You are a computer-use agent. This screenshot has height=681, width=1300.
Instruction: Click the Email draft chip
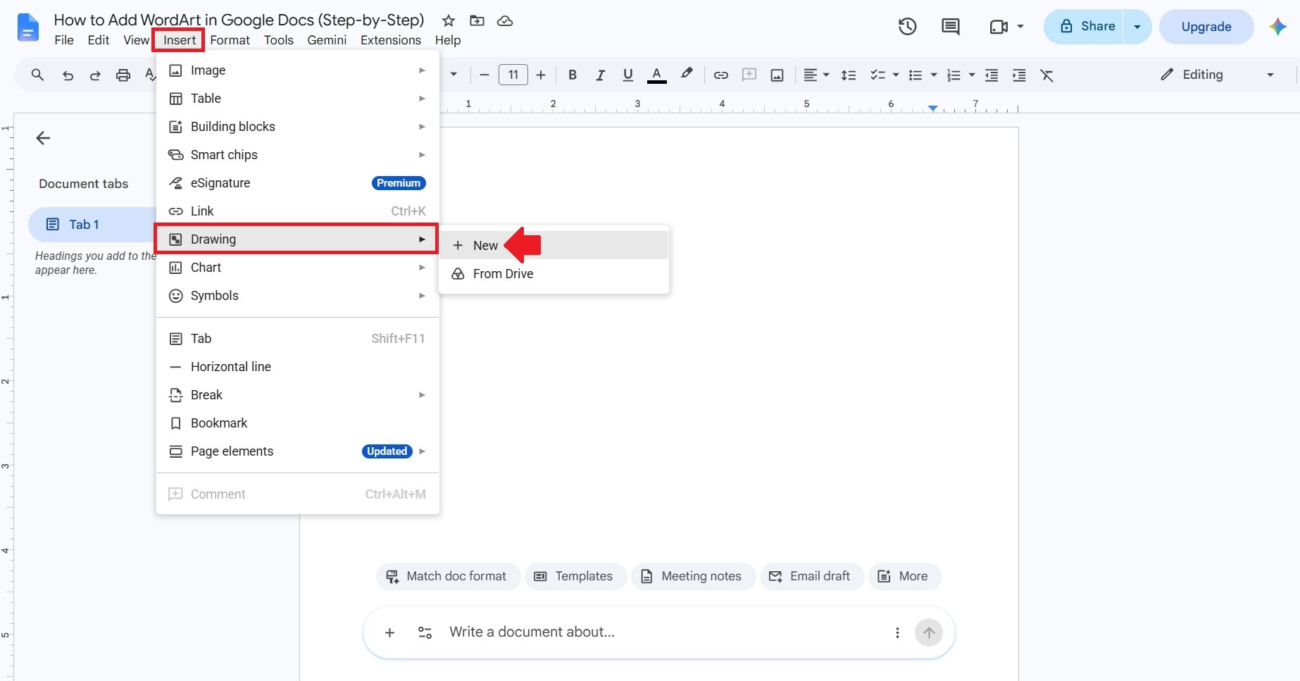point(812,576)
